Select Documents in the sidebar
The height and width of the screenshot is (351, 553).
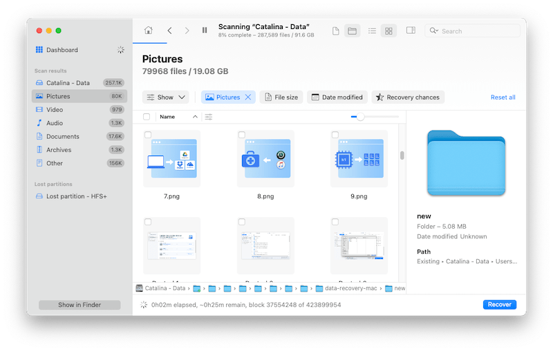[63, 137]
